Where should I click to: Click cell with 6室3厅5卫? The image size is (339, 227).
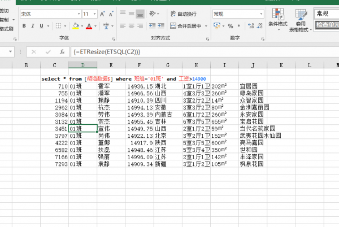[196, 121]
